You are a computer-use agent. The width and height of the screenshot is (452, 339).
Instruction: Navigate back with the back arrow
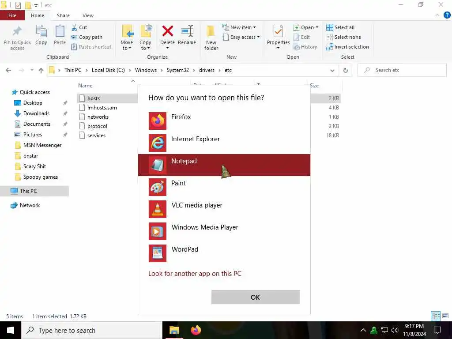pyautogui.click(x=9, y=70)
